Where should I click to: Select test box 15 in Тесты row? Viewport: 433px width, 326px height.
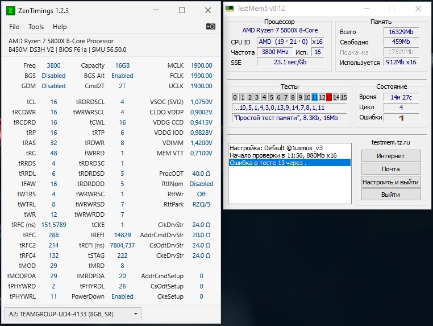pyautogui.click(x=344, y=97)
